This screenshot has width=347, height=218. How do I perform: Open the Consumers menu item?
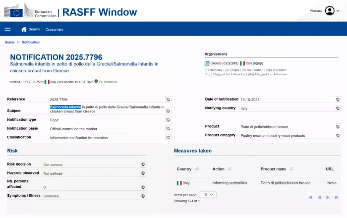coord(55,29)
